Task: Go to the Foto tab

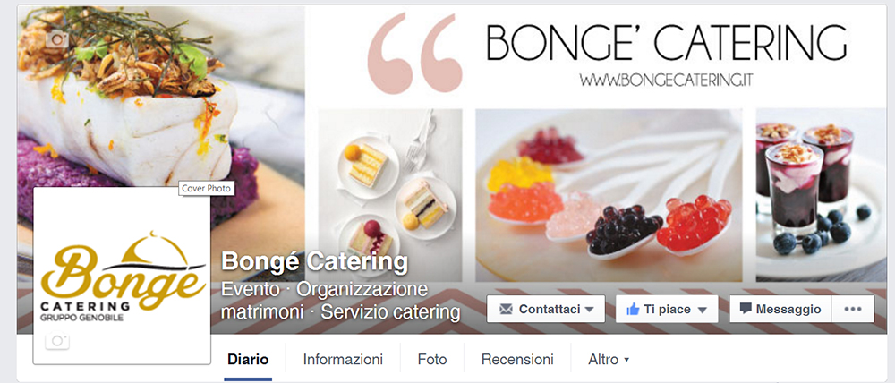Action: tap(432, 360)
